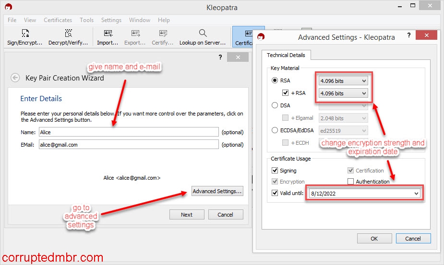444x265 pixels.
Task: Click the Certificates toolbar button
Action: click(243, 37)
